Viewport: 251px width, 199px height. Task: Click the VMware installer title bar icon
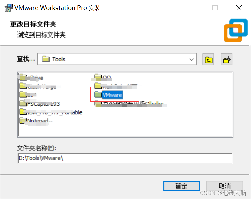tap(8, 8)
